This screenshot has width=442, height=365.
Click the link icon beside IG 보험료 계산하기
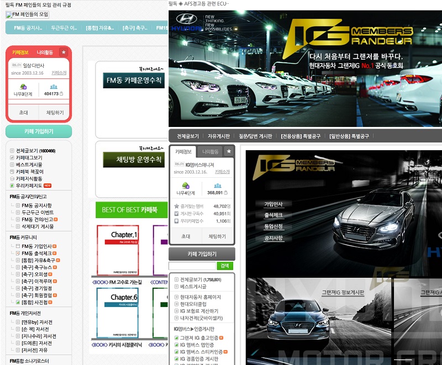click(176, 311)
